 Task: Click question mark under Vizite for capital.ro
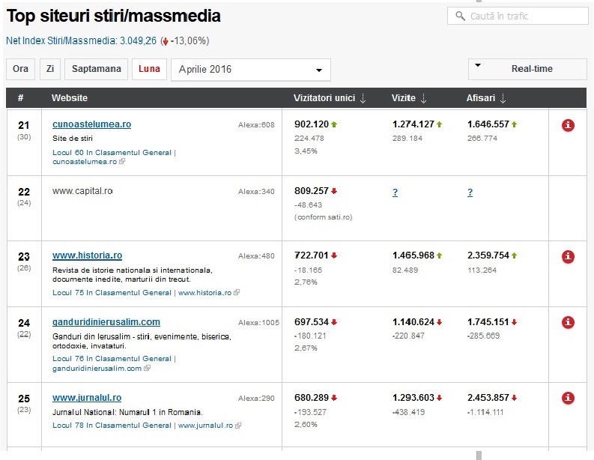click(395, 193)
